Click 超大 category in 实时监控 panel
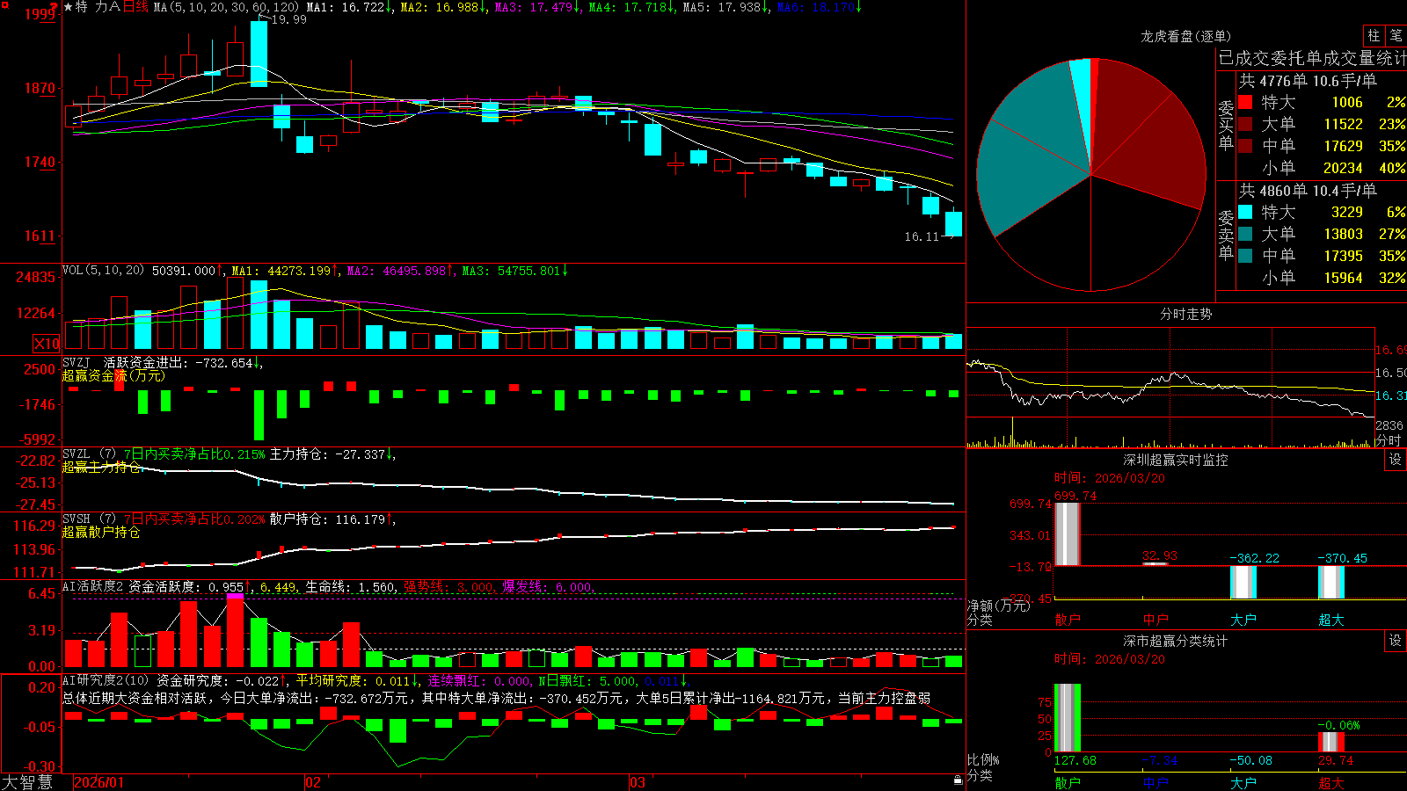Screen dimensions: 1407x791 tap(1331, 620)
